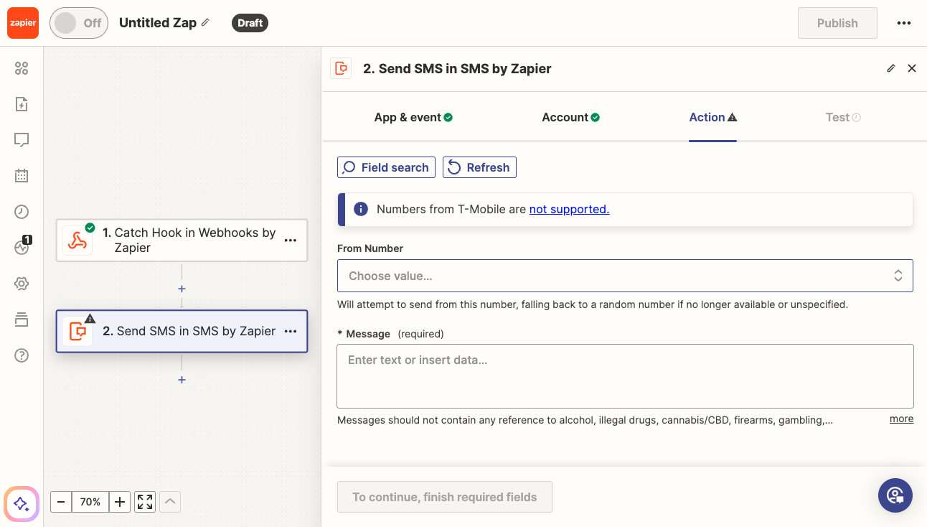Add a step between steps 1 and 2
The image size is (927, 527).
point(182,289)
